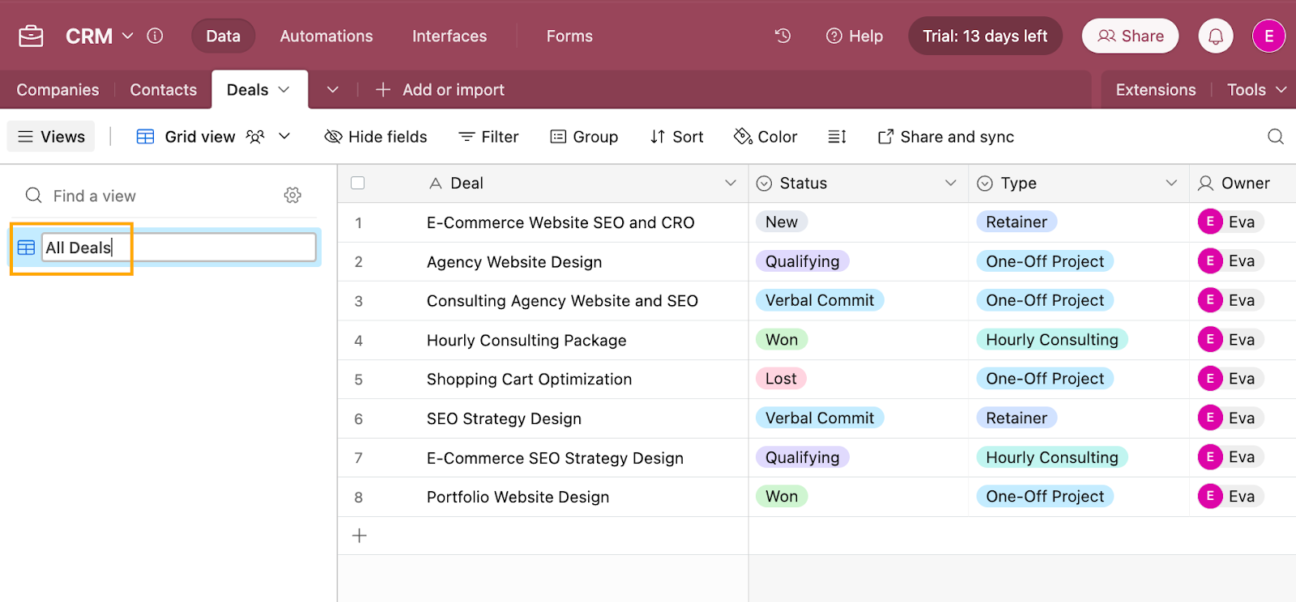Switch to the Contacts table

pos(164,90)
